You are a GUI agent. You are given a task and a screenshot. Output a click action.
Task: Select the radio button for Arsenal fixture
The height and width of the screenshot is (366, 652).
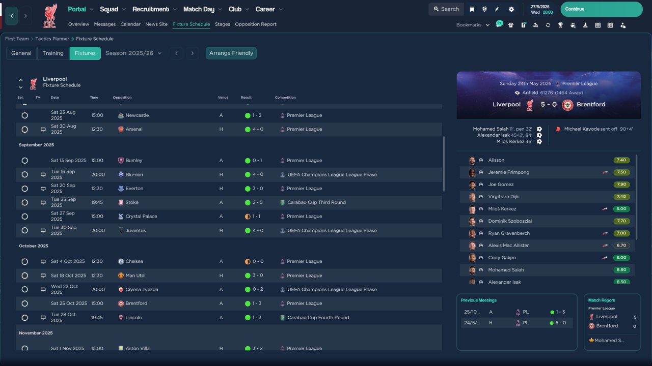click(24, 130)
